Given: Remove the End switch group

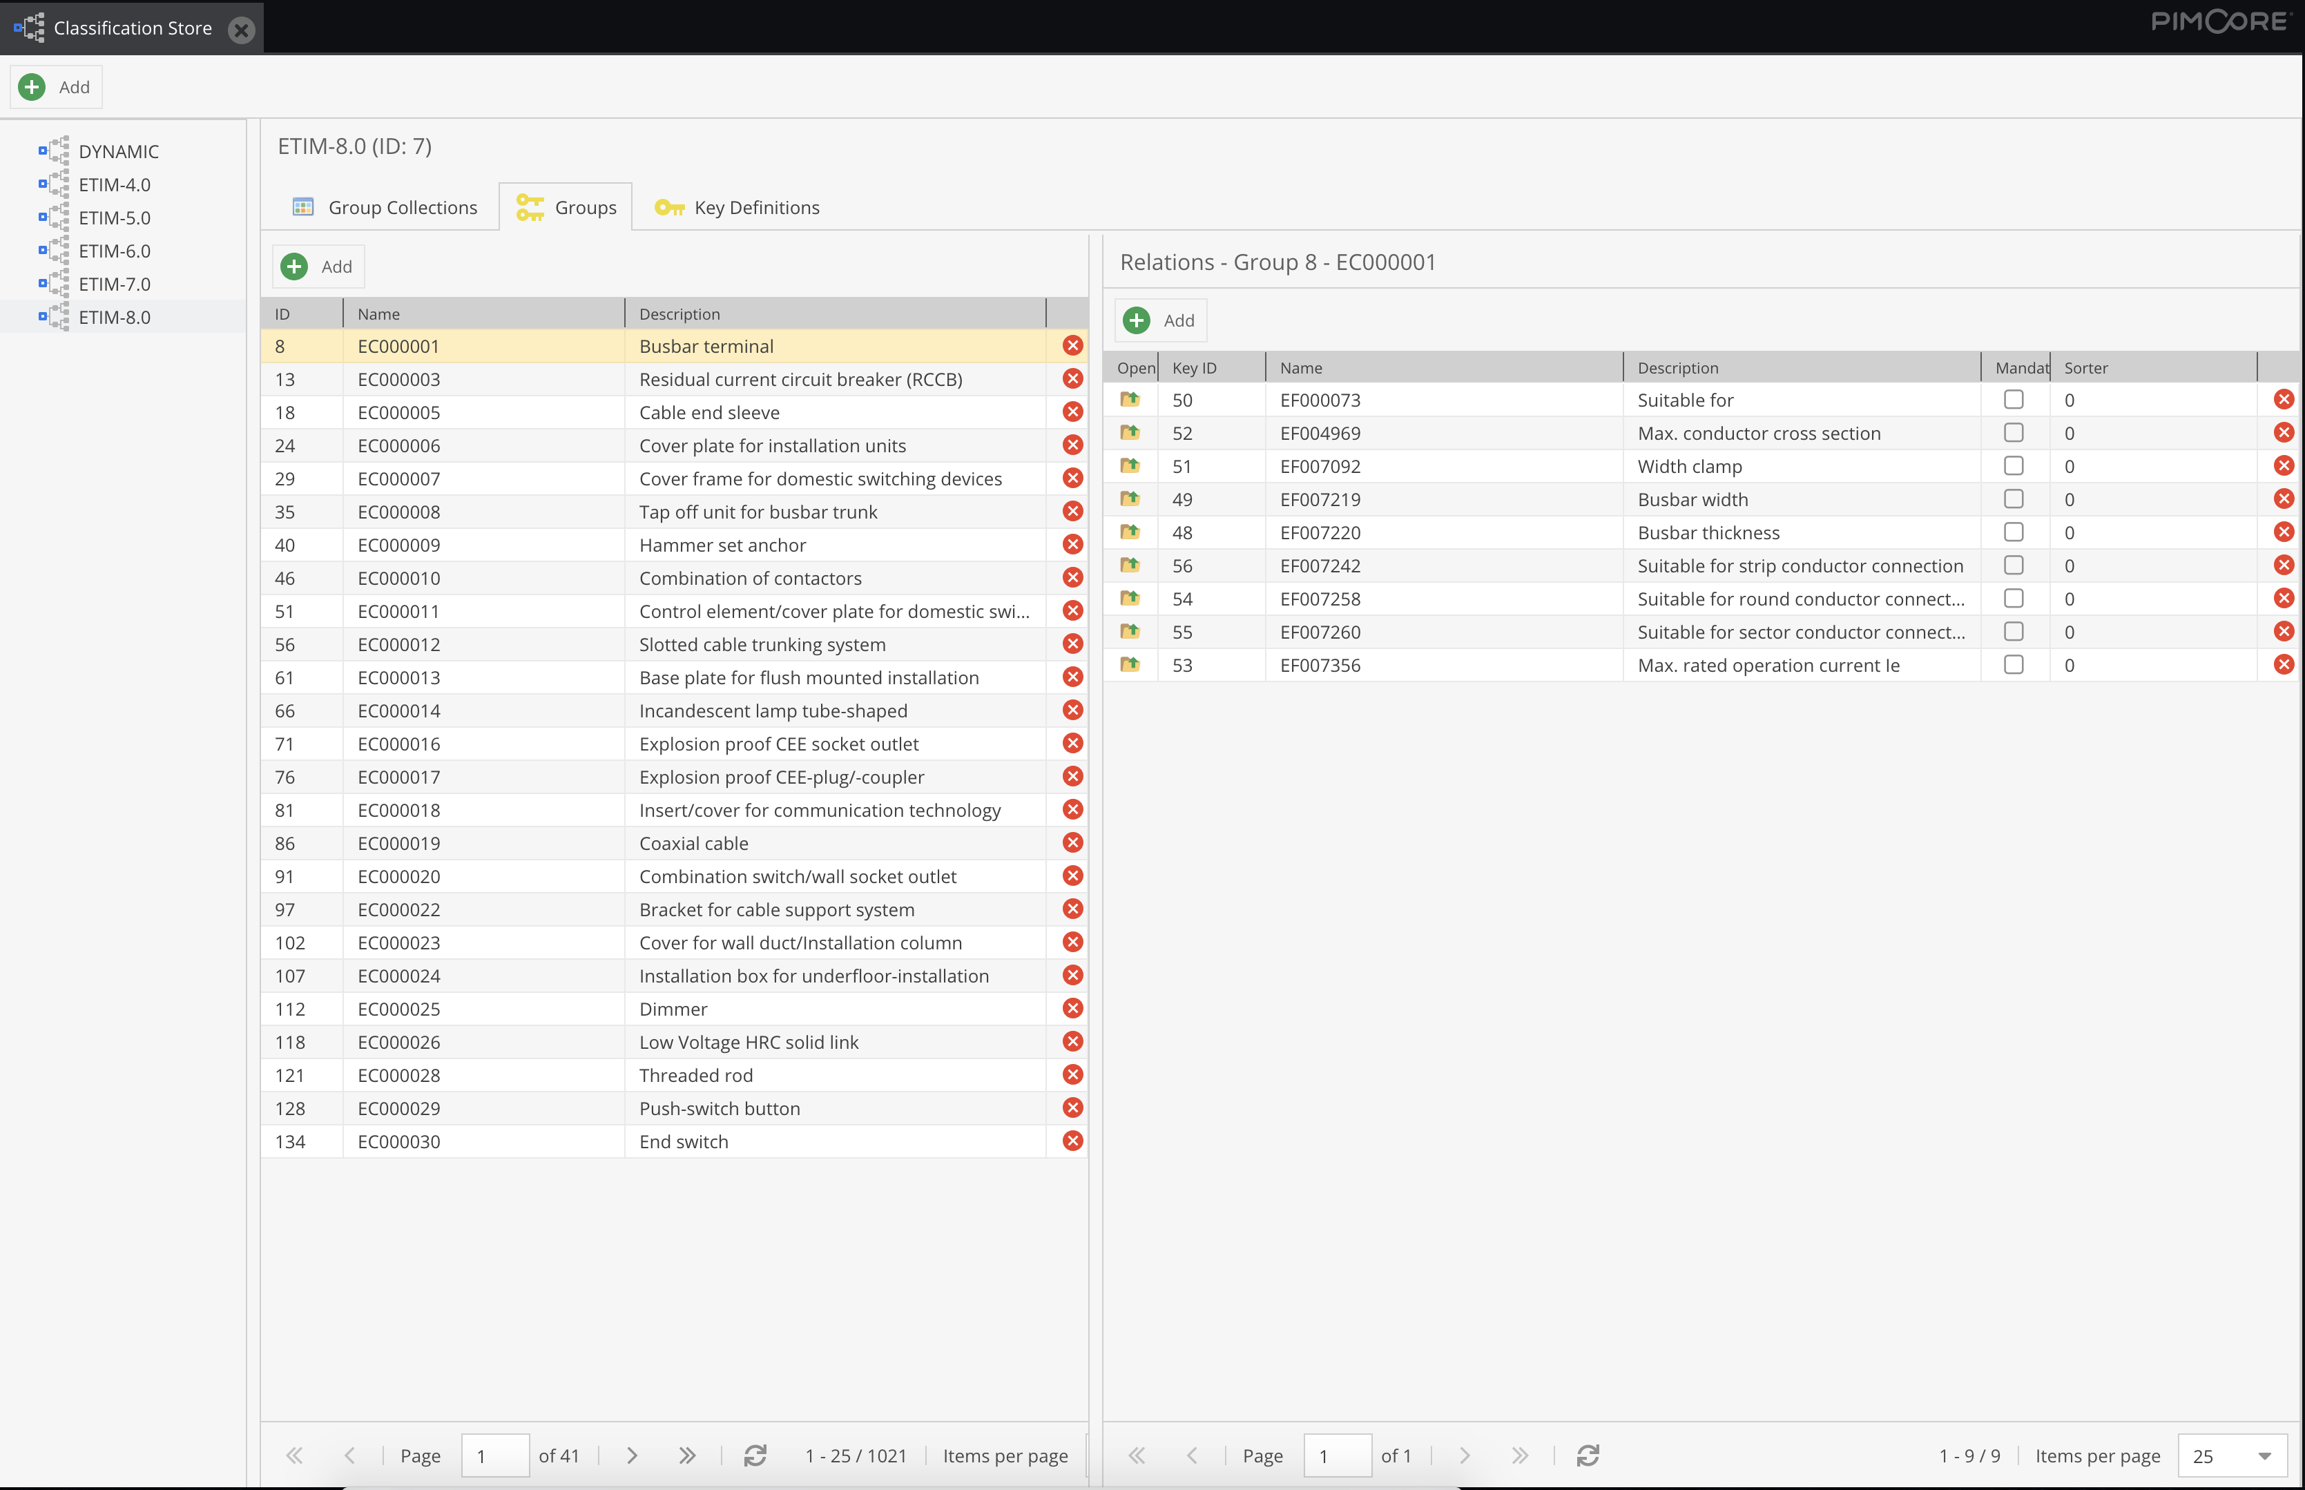Looking at the screenshot, I should tap(1072, 1141).
